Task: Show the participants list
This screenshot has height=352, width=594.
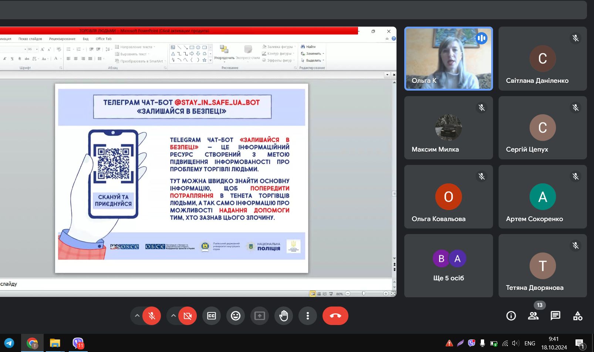Action: click(x=533, y=316)
